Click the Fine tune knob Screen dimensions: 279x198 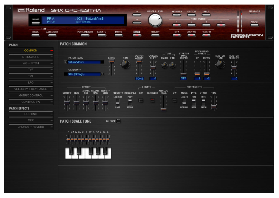pos(172,65)
